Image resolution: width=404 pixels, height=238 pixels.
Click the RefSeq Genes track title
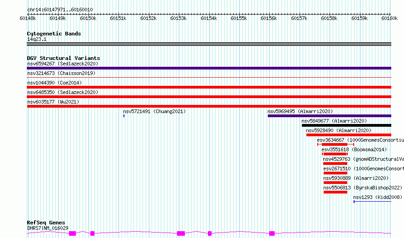click(x=46, y=223)
